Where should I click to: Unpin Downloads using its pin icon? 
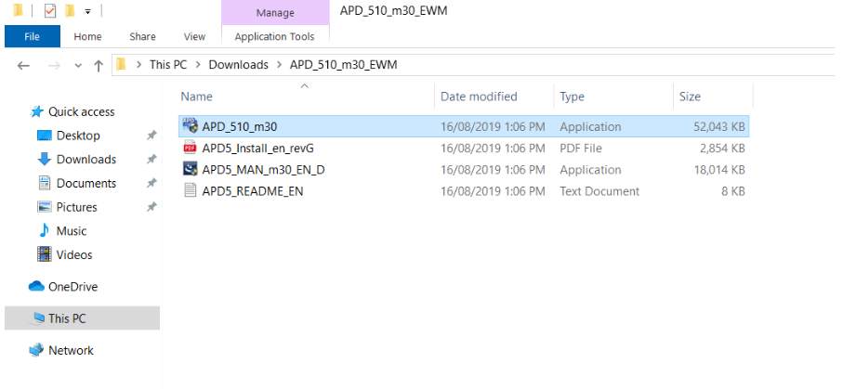coord(151,160)
